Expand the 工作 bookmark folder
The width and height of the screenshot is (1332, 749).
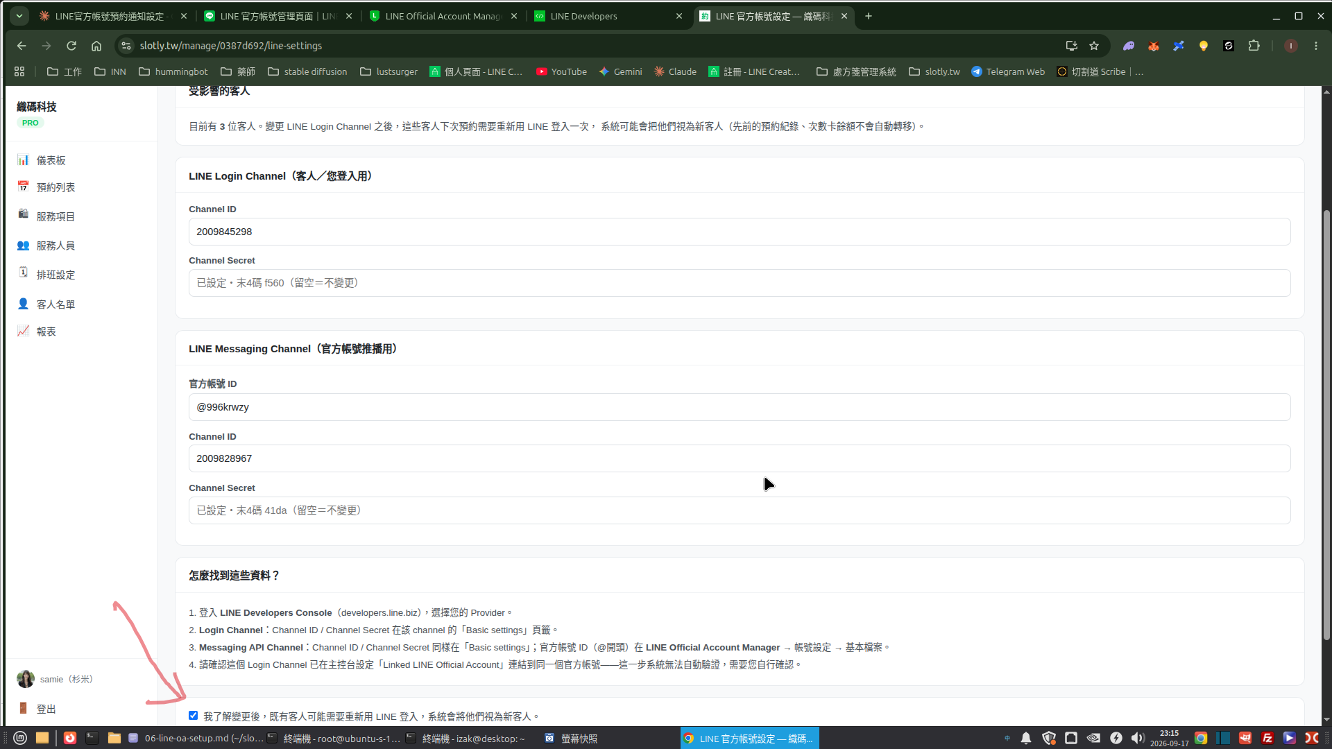[64, 71]
